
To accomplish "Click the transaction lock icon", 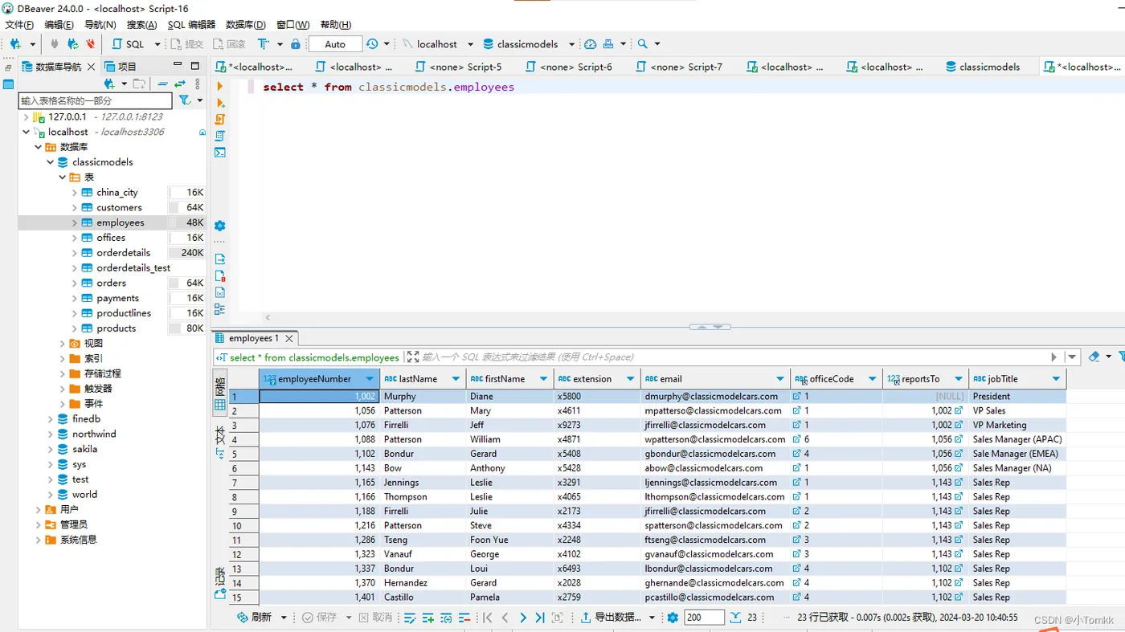I will 296,44.
